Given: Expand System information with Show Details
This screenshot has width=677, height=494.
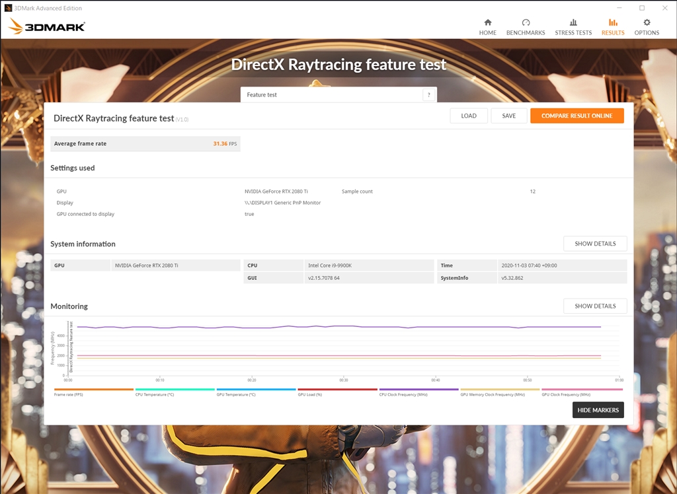Looking at the screenshot, I should pyautogui.click(x=595, y=244).
